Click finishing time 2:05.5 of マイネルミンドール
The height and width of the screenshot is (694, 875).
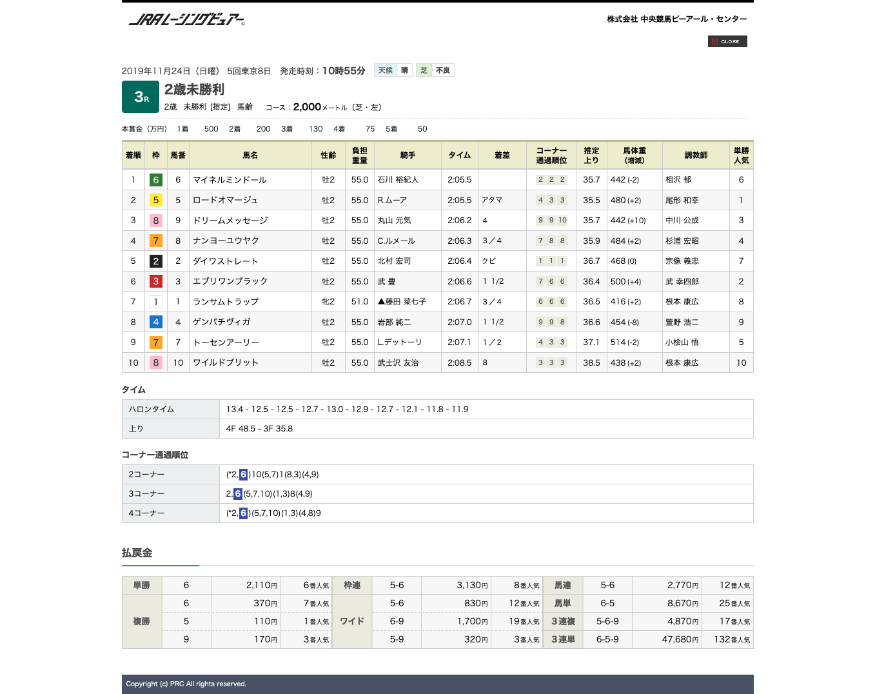click(460, 180)
